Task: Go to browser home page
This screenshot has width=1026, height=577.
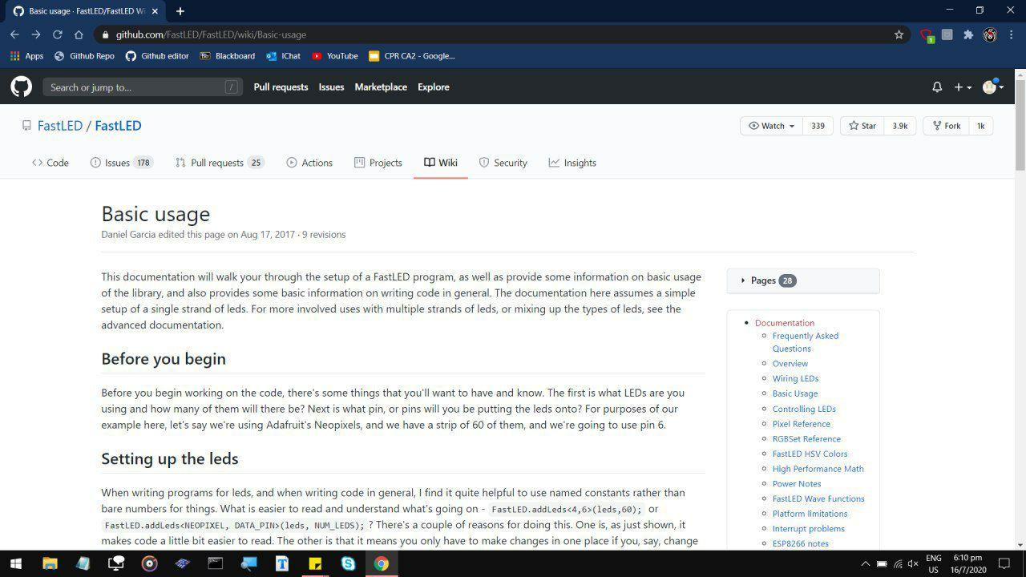Action: click(79, 34)
